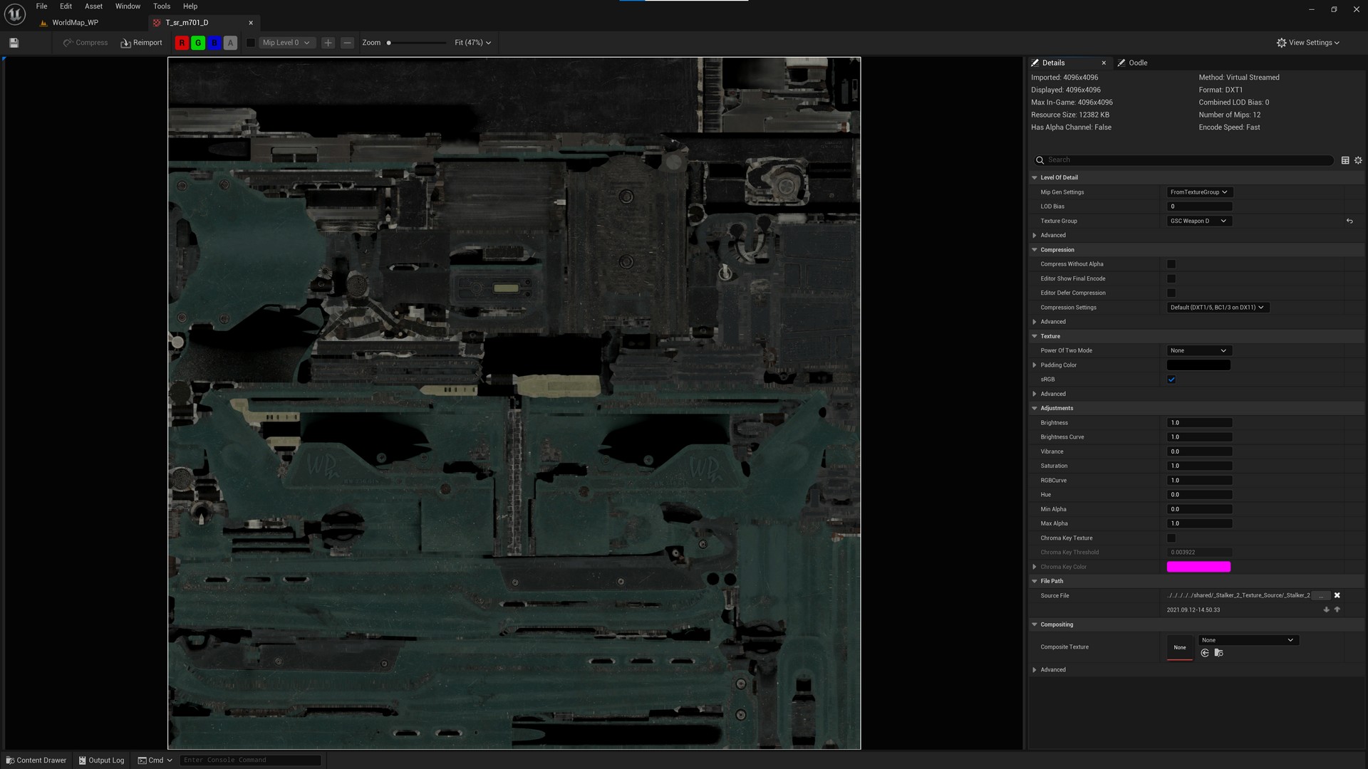Toggle the blue channel view
The width and height of the screenshot is (1368, 769).
point(214,43)
